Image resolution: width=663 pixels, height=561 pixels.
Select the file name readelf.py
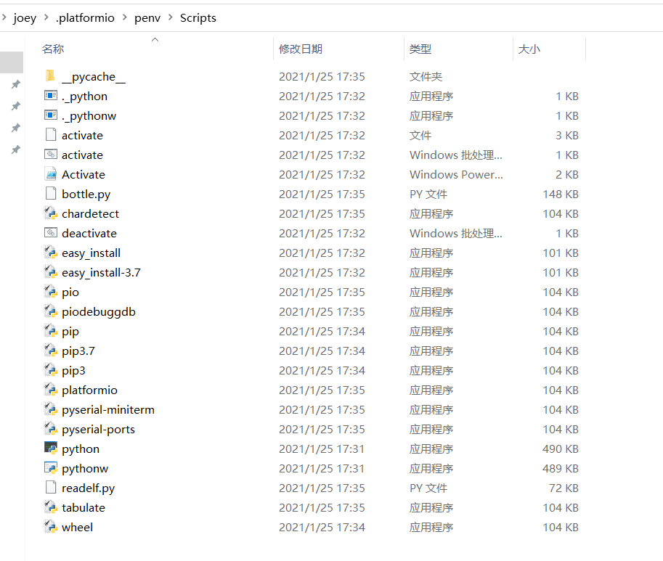[x=88, y=488]
